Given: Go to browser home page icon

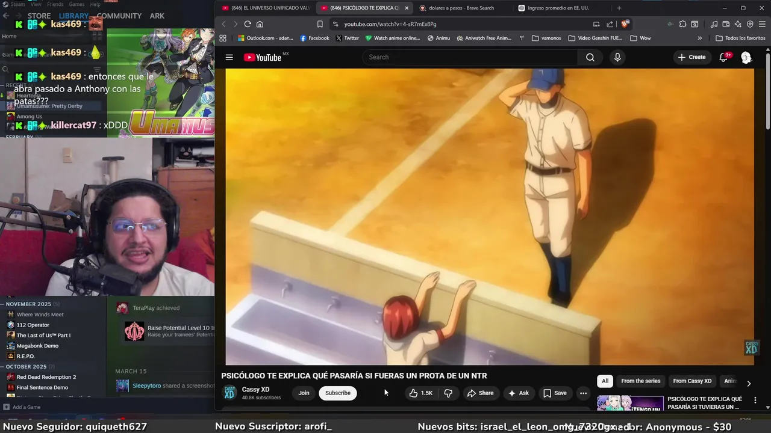Looking at the screenshot, I should [260, 24].
